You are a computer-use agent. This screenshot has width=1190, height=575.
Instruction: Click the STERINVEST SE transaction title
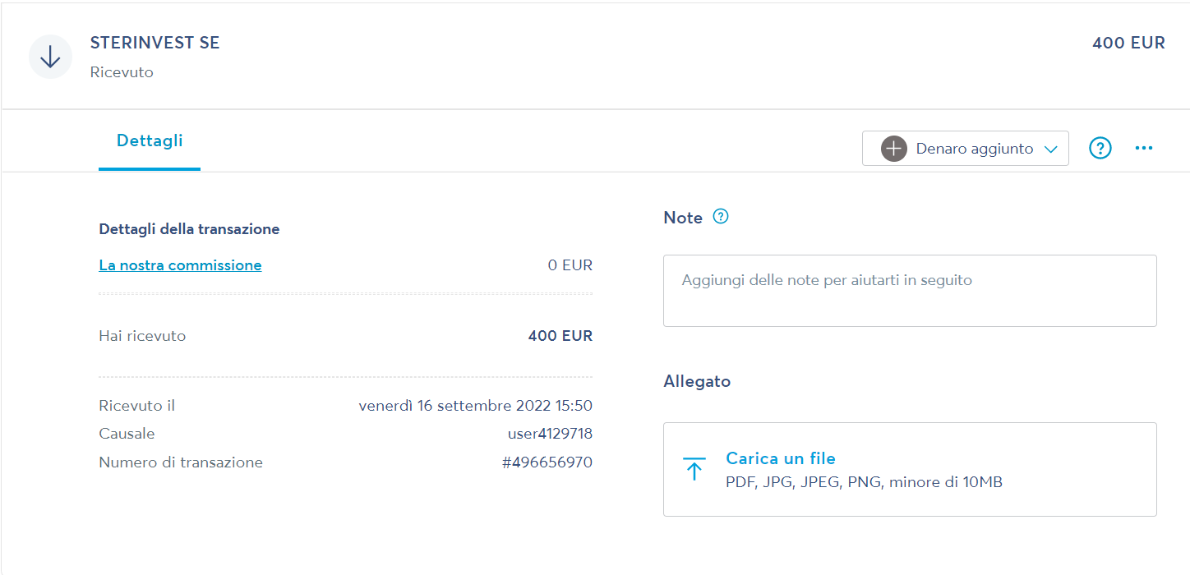coord(155,43)
